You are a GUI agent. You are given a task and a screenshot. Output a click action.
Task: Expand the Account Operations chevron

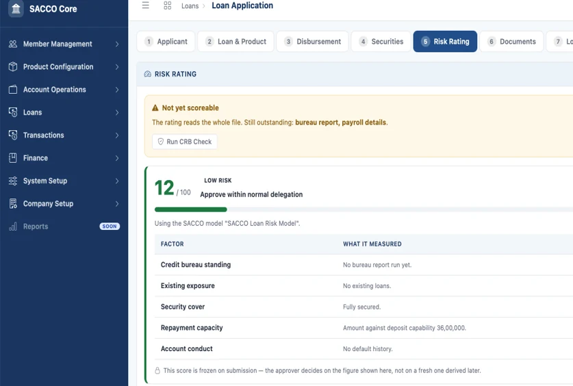117,90
